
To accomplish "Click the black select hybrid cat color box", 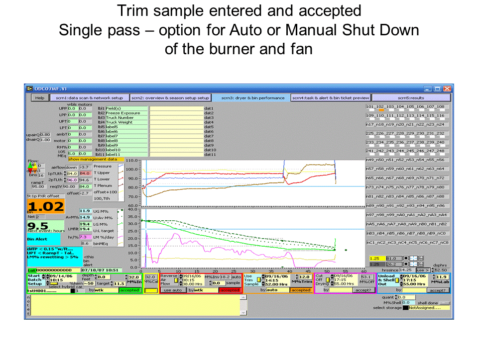I will [x=73, y=290].
